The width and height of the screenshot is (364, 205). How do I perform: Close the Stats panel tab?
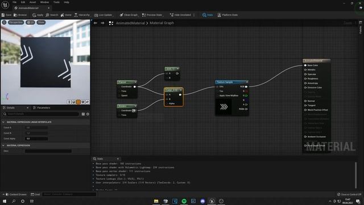pos(118,159)
